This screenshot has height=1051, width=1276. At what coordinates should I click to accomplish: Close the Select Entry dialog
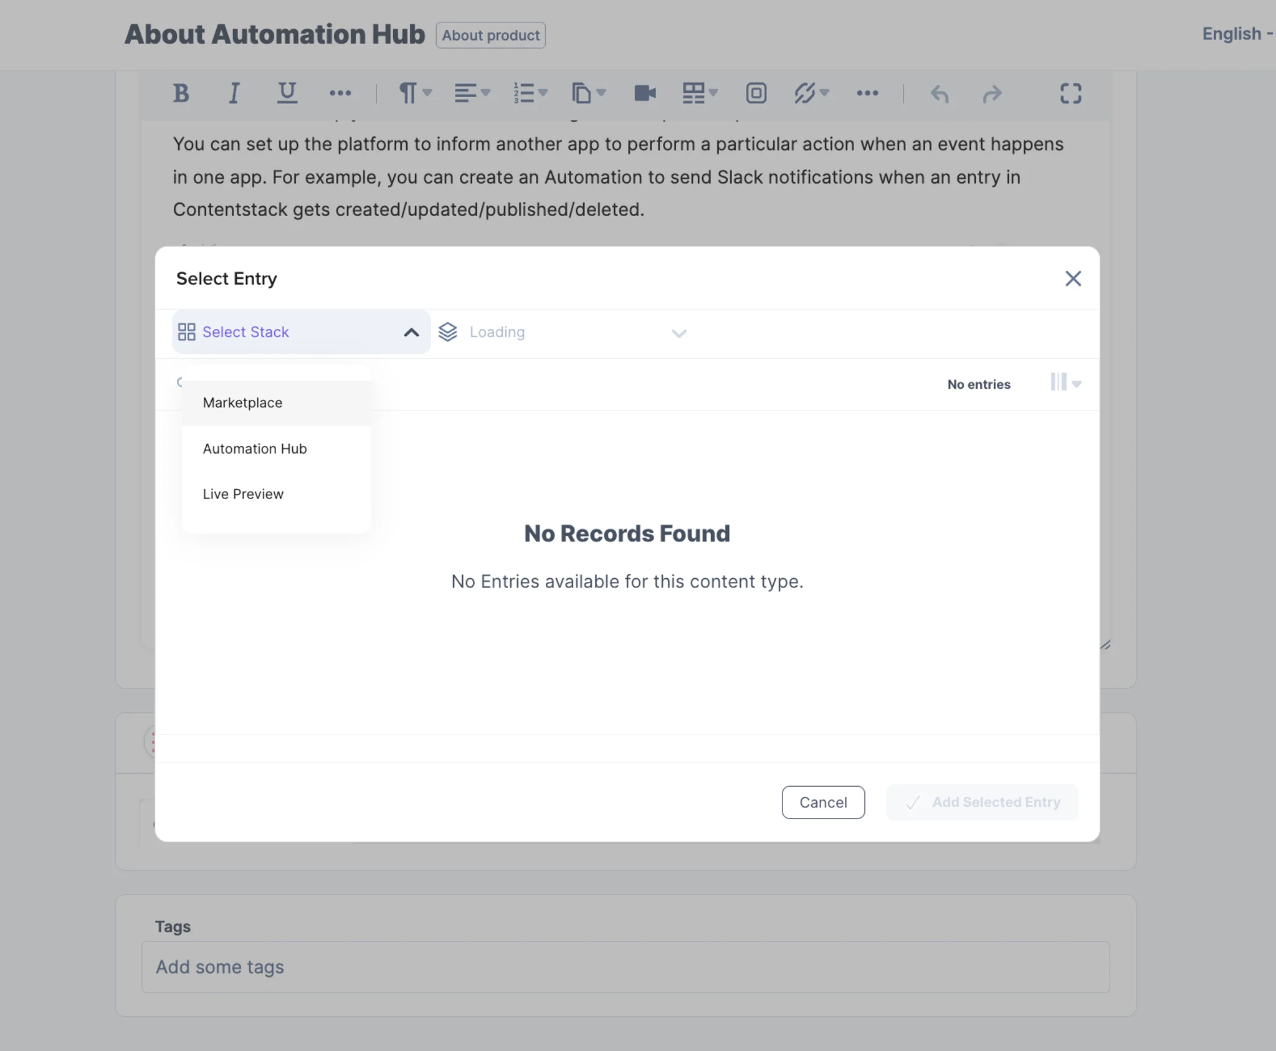coord(1073,278)
